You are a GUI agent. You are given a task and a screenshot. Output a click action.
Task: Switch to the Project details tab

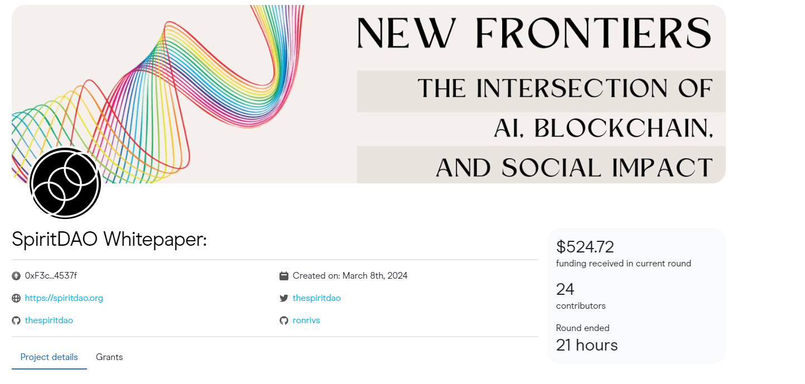click(49, 357)
